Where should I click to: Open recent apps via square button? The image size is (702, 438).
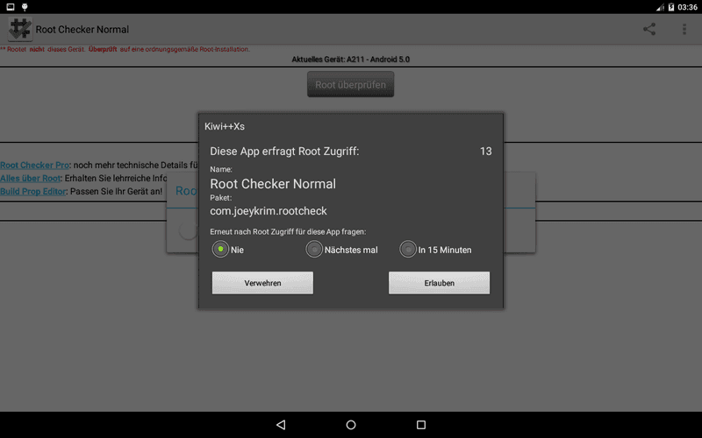[421, 425]
